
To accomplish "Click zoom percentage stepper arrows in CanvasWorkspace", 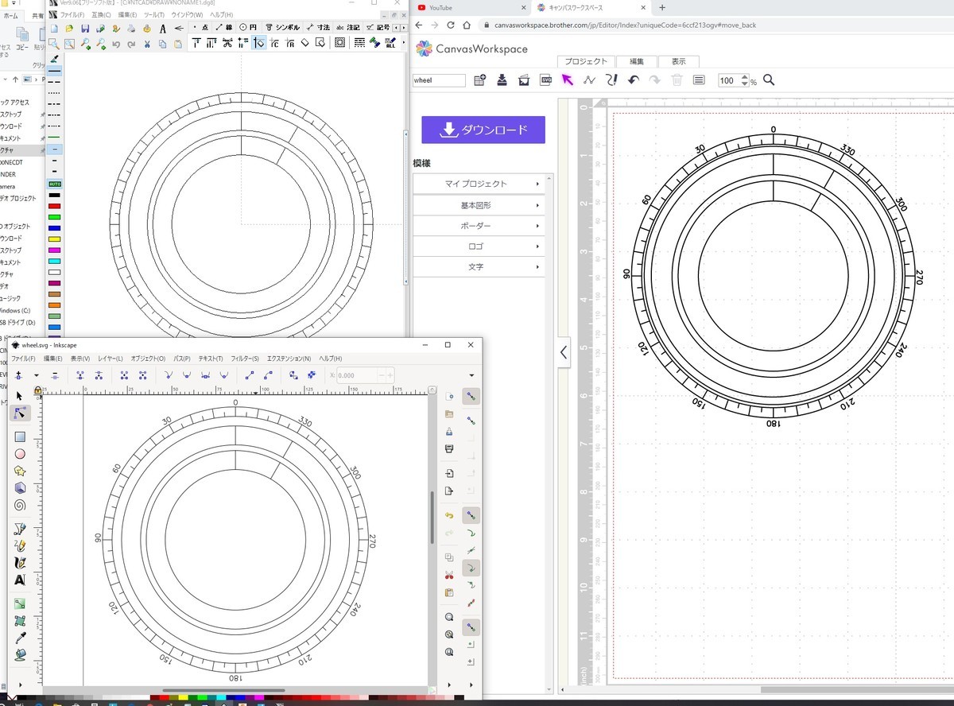I will point(744,80).
